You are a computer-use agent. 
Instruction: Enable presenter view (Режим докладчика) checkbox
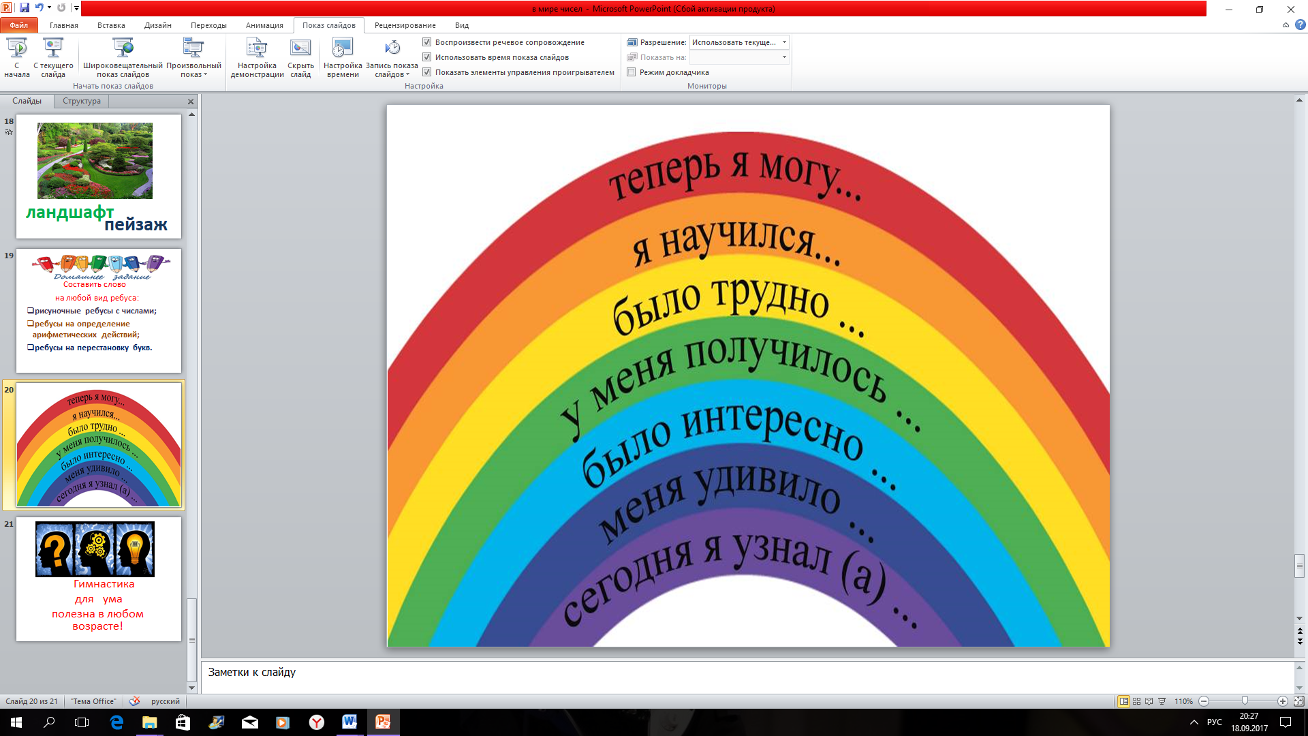click(632, 72)
